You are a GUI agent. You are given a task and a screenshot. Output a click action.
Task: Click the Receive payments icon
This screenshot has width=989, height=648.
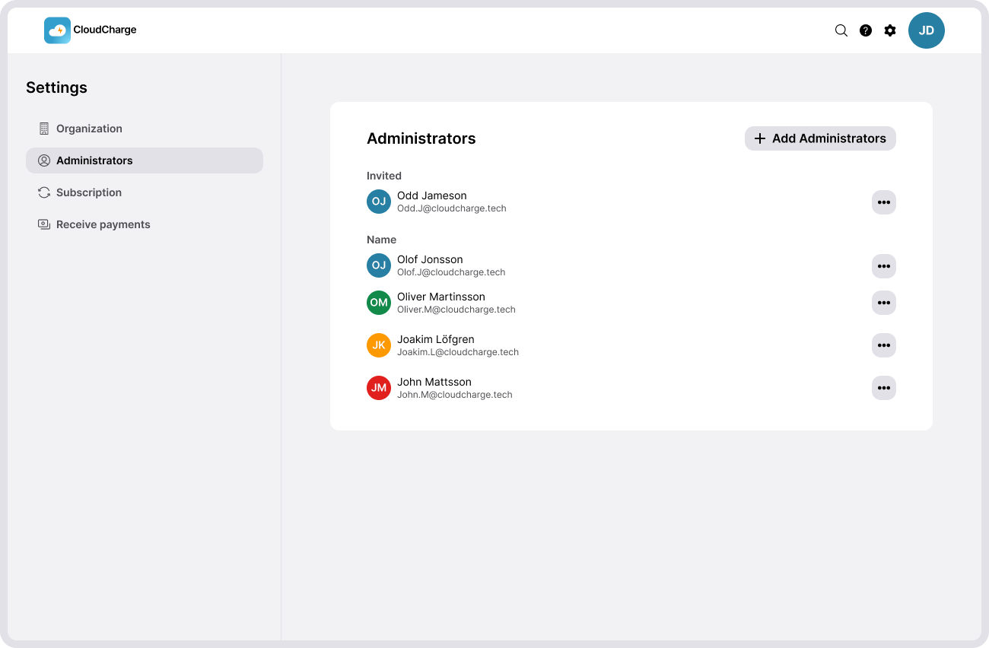(44, 224)
